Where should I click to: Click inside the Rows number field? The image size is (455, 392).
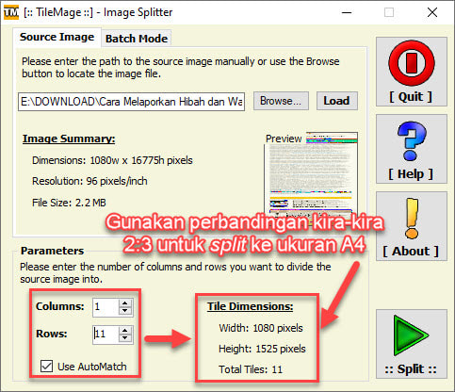[106, 335]
